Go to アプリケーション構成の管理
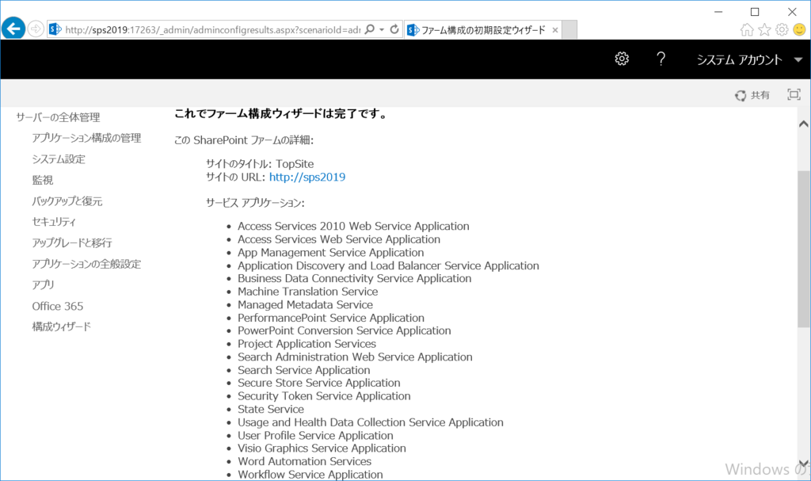The width and height of the screenshot is (811, 481). (86, 138)
